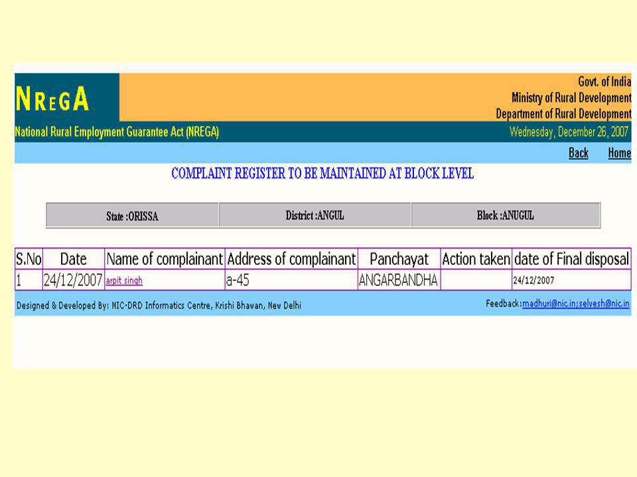Click Department of Rural Development text

click(563, 113)
